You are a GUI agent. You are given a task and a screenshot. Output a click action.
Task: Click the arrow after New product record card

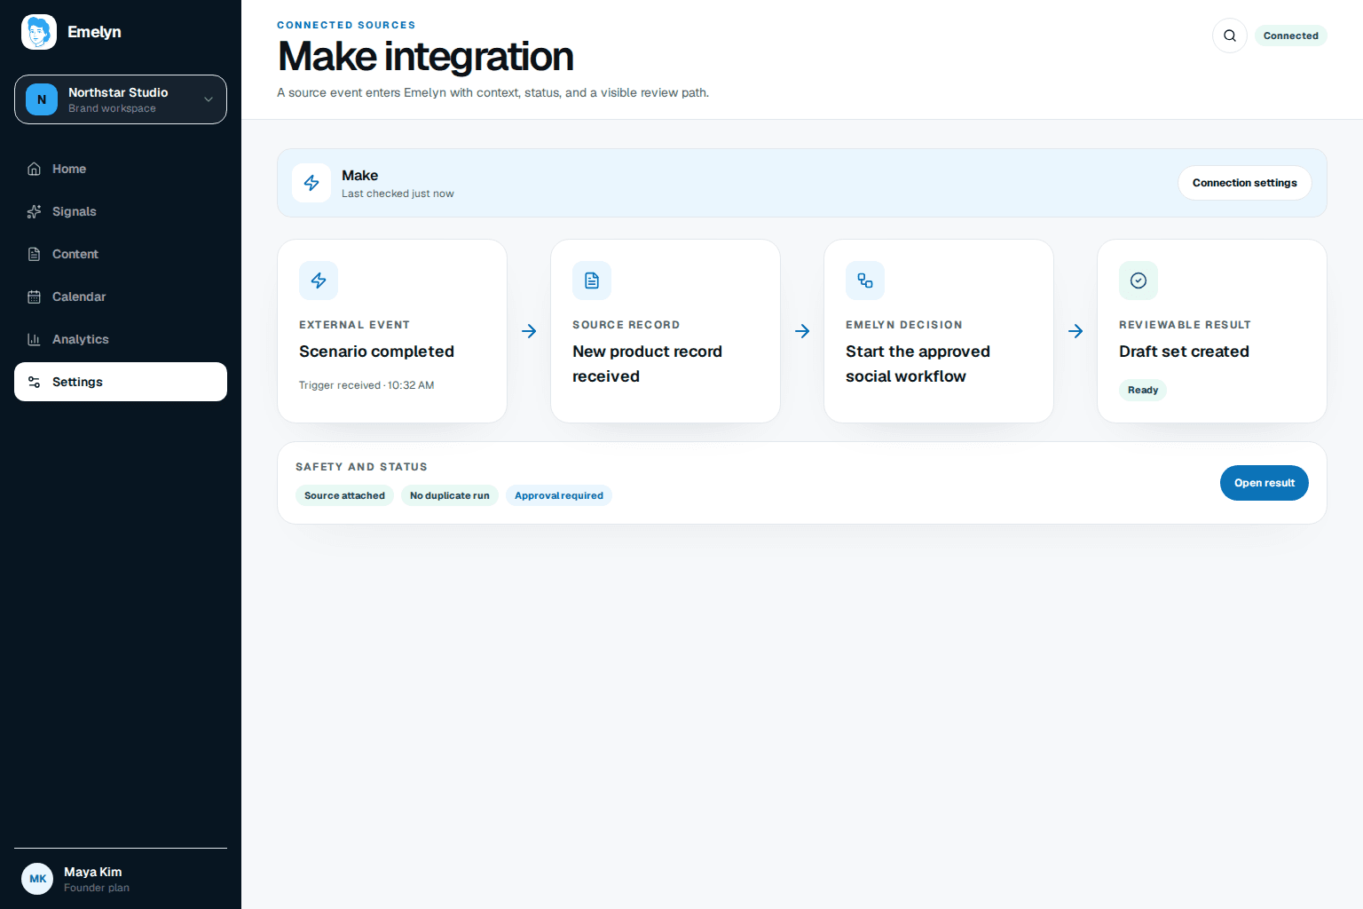click(x=802, y=331)
